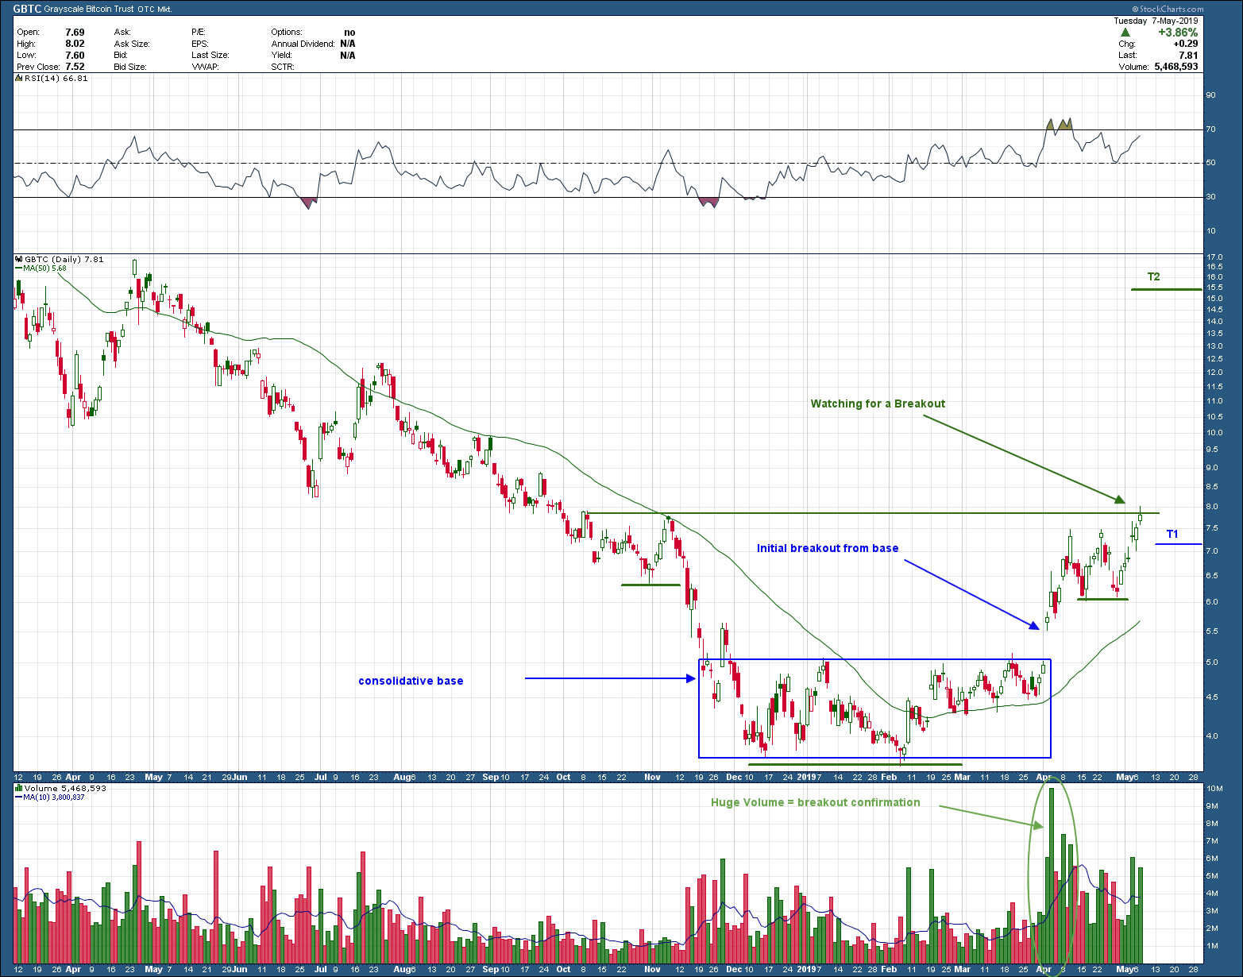Image resolution: width=1243 pixels, height=977 pixels.
Task: Click the price axis label 17.0
Action: (x=1214, y=257)
